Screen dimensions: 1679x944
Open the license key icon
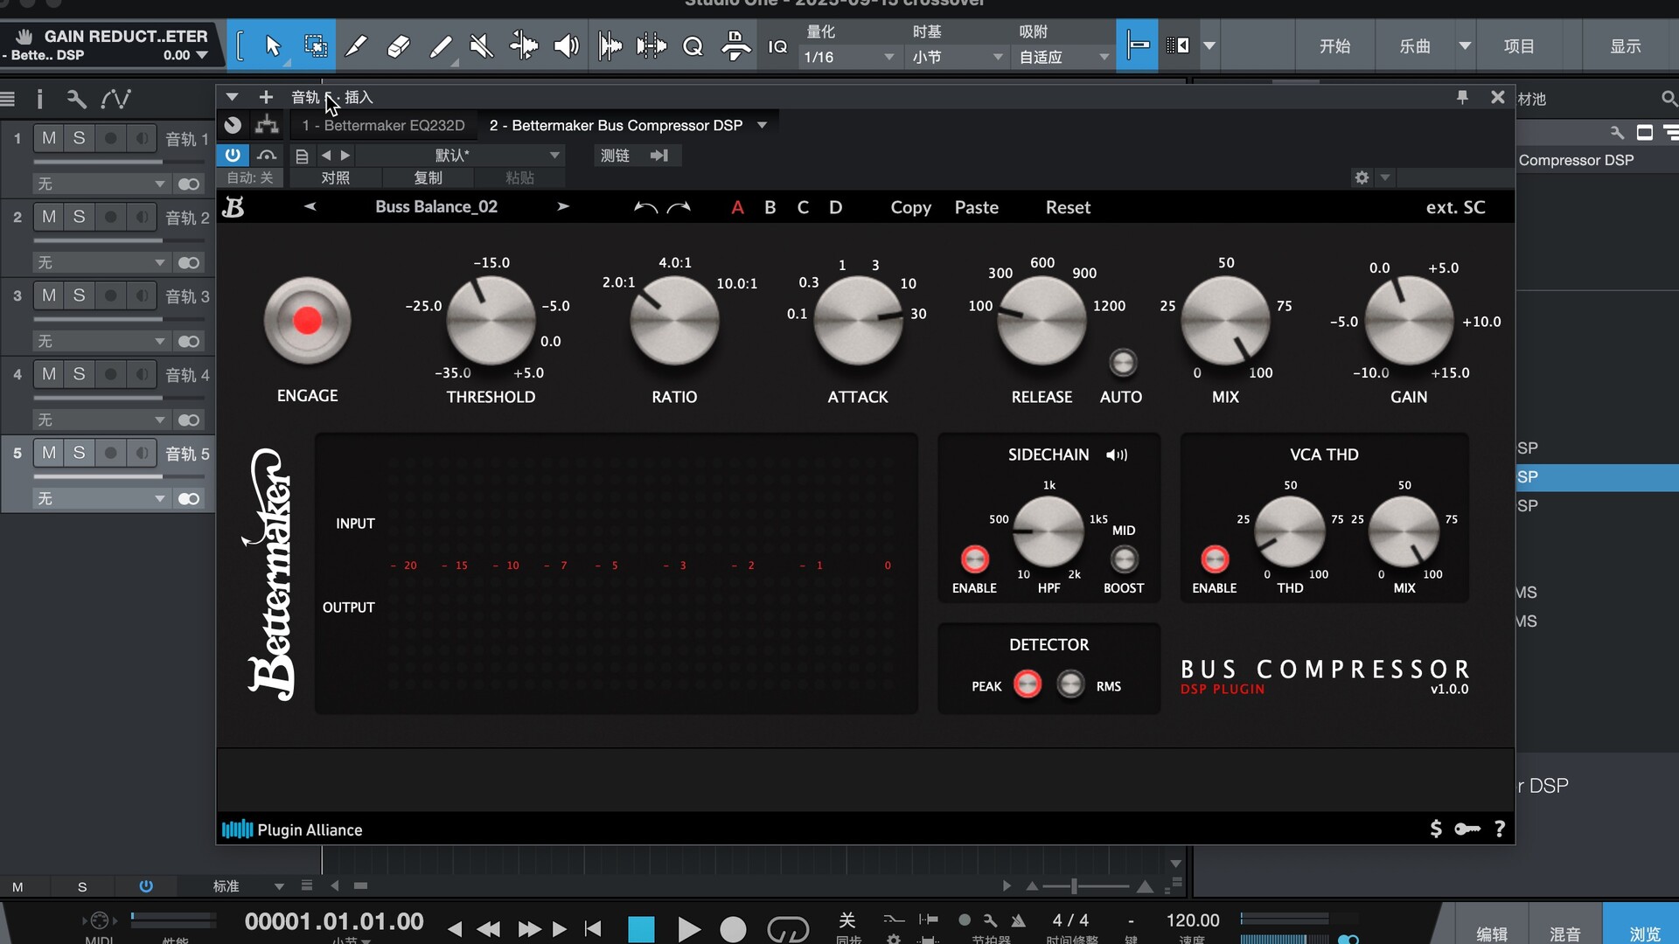1467,829
